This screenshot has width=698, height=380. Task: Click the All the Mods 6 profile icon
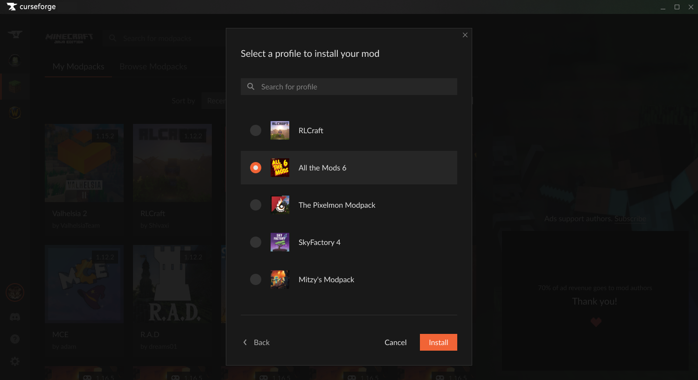280,168
